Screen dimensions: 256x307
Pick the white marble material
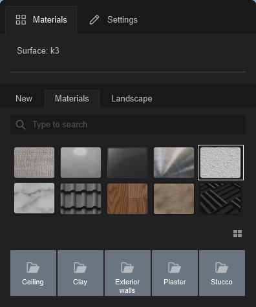34,198
